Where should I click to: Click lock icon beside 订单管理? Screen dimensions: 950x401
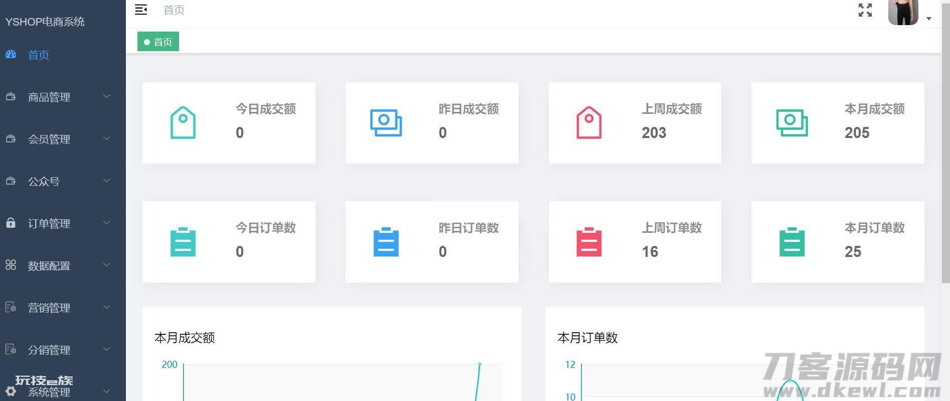point(11,223)
